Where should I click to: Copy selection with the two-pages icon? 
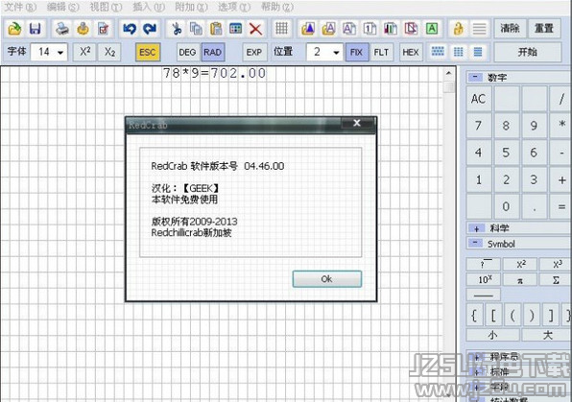[196, 29]
